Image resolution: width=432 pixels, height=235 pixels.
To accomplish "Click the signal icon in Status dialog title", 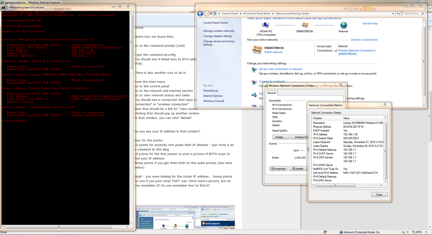I will (x=266, y=86).
